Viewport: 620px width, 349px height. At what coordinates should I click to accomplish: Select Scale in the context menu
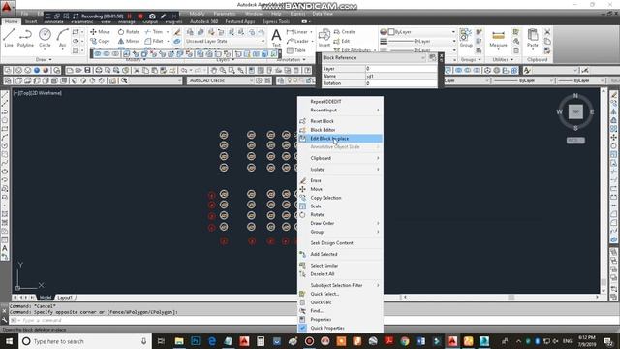tap(340, 206)
